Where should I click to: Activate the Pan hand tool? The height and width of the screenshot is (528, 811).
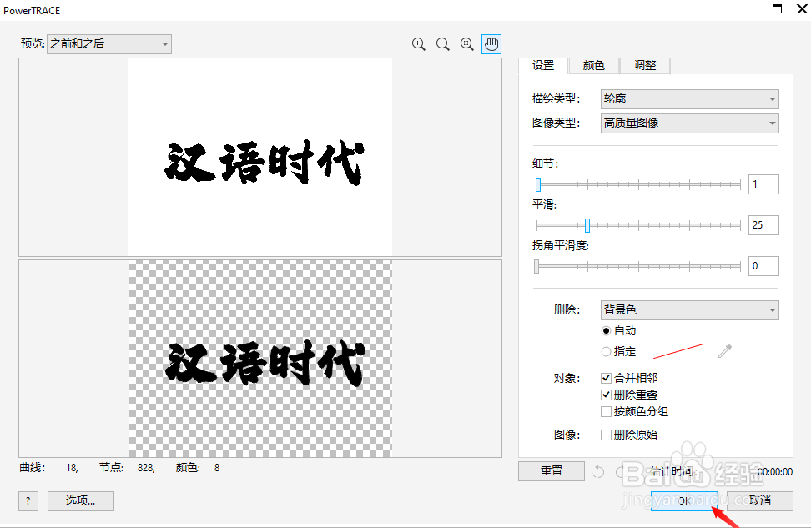[491, 44]
